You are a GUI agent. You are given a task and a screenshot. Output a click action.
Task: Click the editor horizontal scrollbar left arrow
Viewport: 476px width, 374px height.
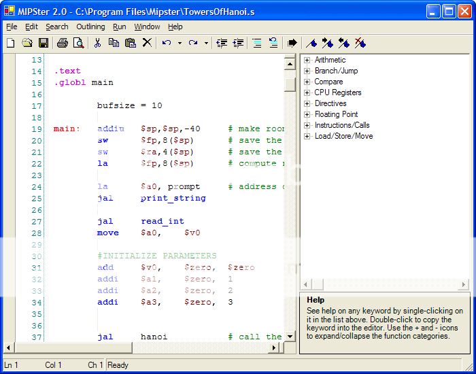tap(8, 348)
